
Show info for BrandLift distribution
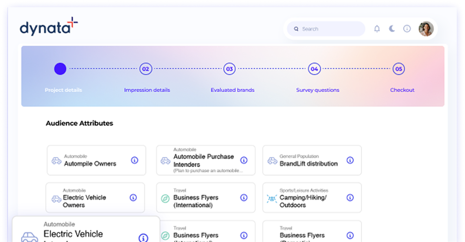pyautogui.click(x=350, y=160)
